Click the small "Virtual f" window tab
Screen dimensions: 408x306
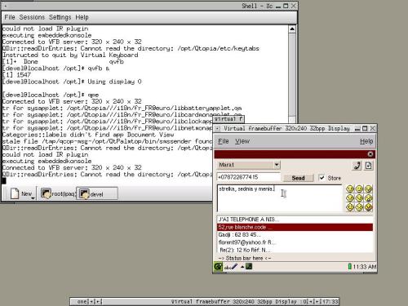(x=228, y=119)
